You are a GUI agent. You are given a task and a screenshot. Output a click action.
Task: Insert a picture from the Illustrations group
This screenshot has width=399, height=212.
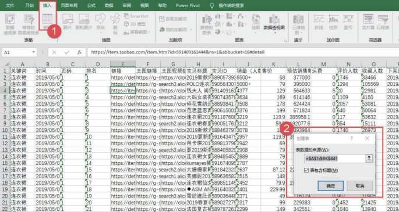(68, 22)
